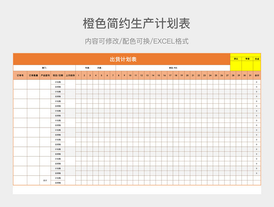Viewport: 274px width, 207px height.
Task: Click the day 19 column header
Action: tap(182, 76)
